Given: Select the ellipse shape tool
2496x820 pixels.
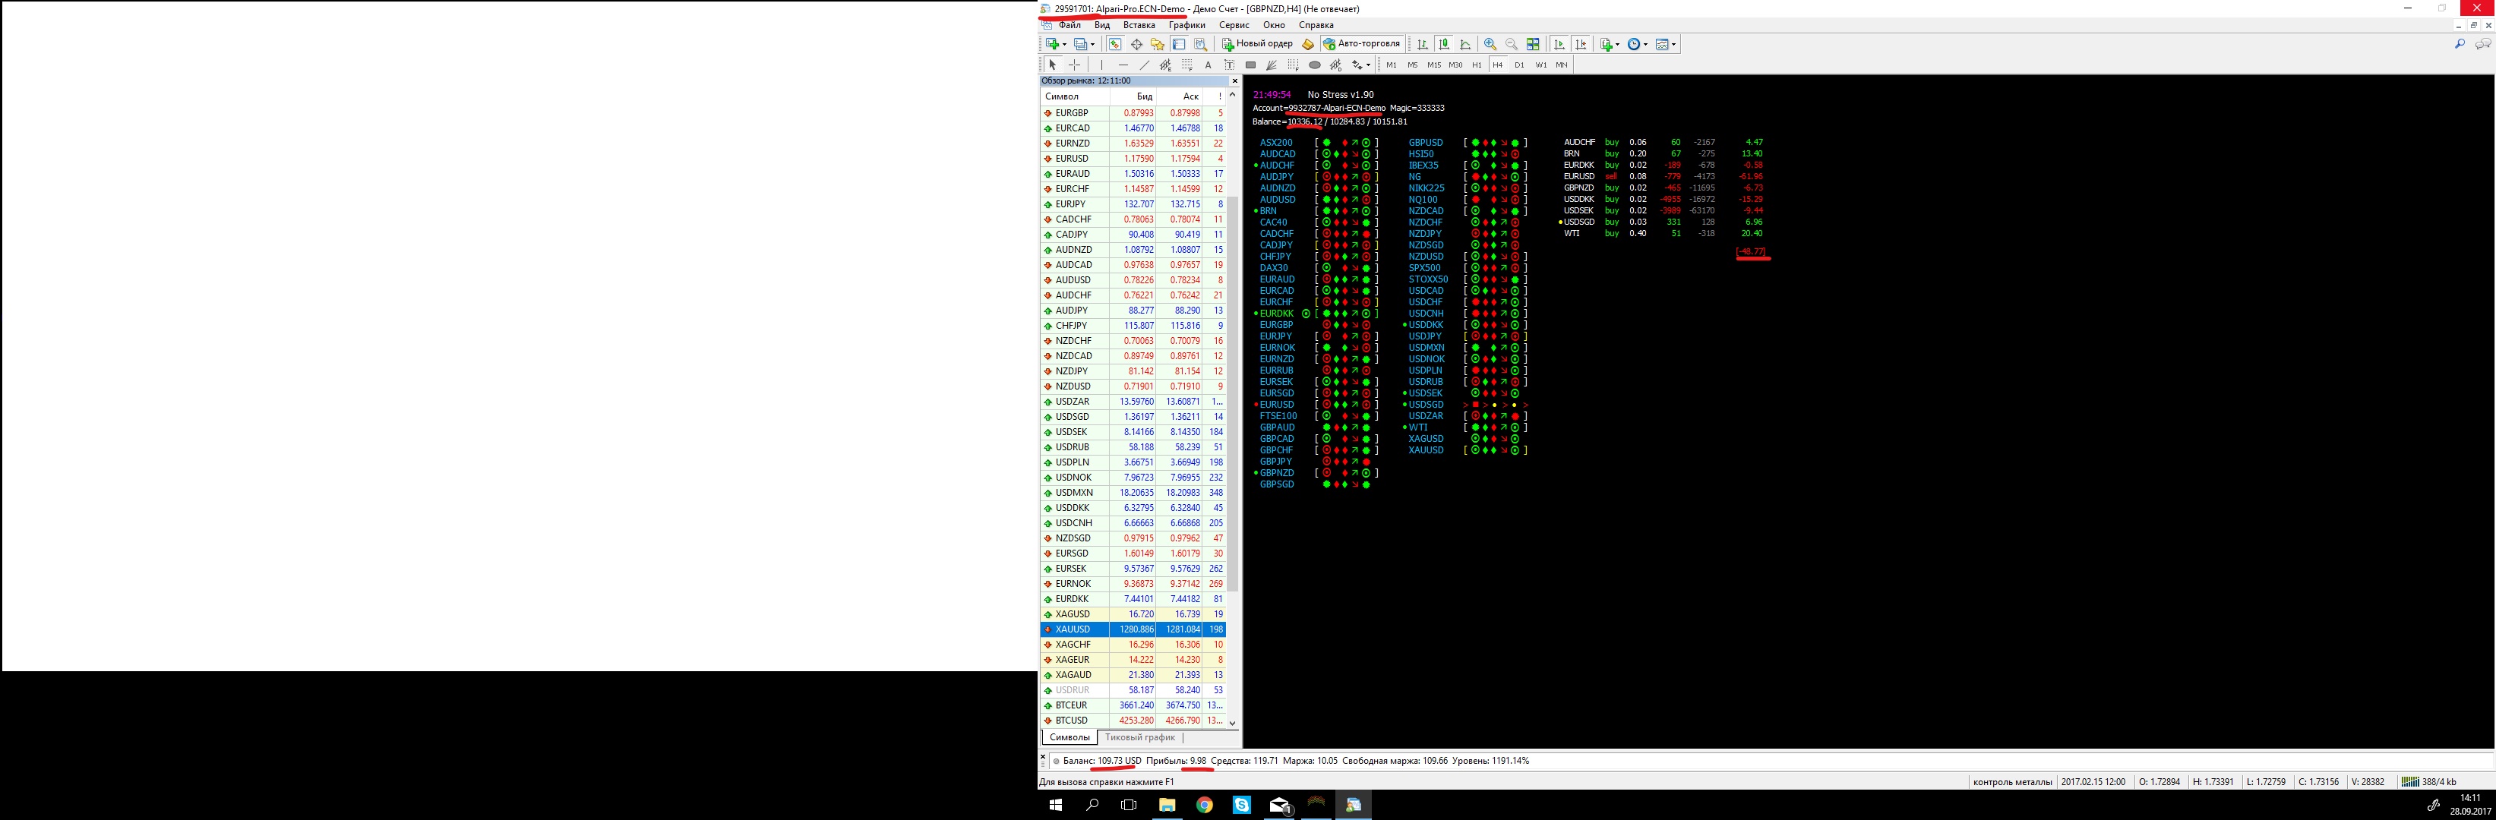Looking at the screenshot, I should tap(1315, 65).
